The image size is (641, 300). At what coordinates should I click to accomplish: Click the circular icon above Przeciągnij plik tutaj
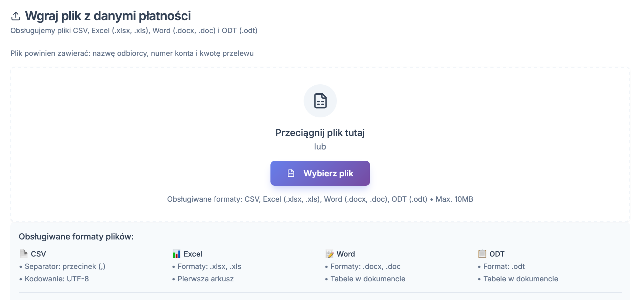pyautogui.click(x=320, y=101)
